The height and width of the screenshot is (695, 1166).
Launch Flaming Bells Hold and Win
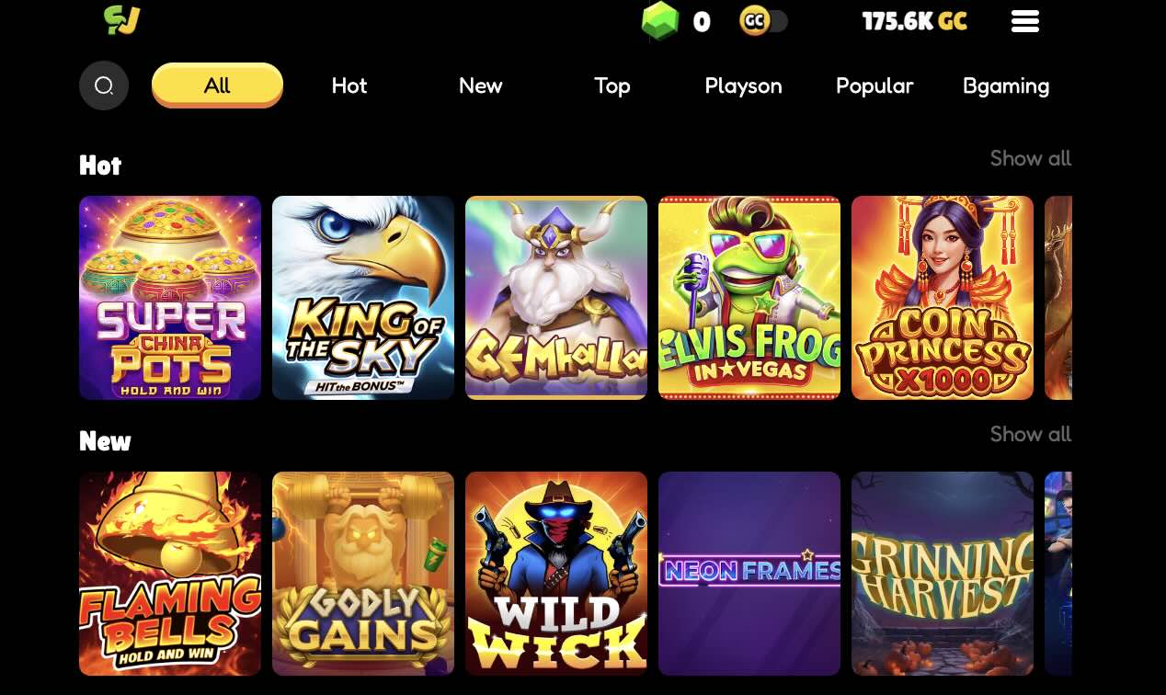tap(170, 574)
